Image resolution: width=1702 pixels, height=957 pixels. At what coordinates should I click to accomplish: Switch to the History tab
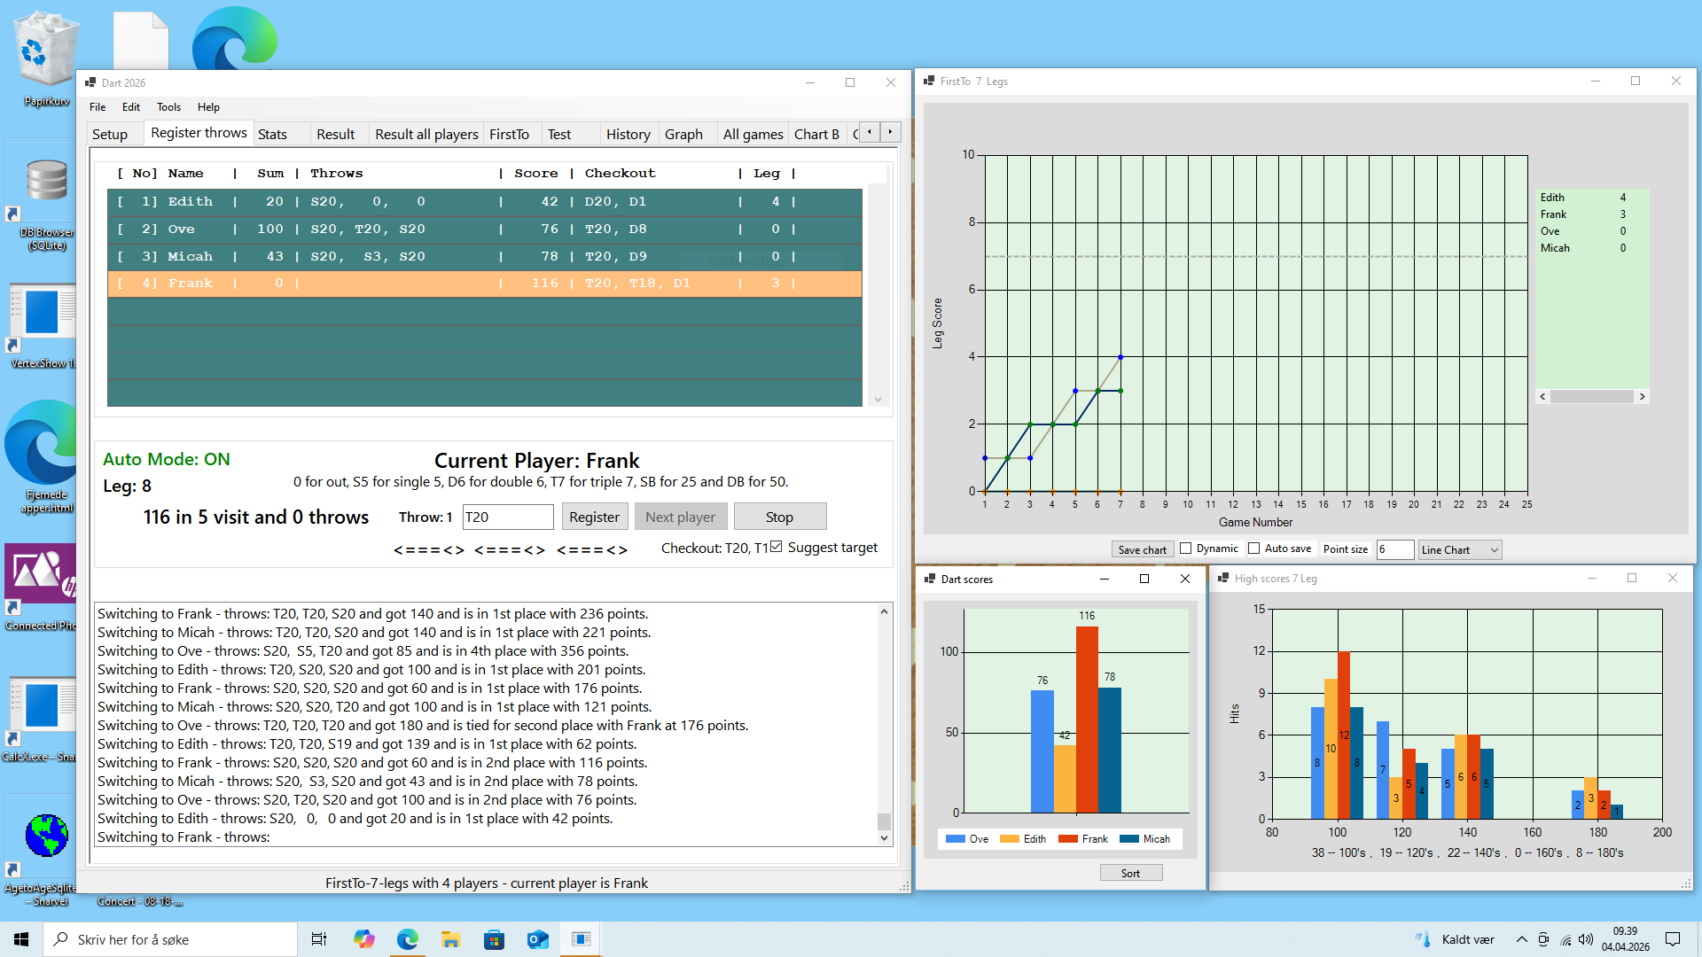click(628, 134)
